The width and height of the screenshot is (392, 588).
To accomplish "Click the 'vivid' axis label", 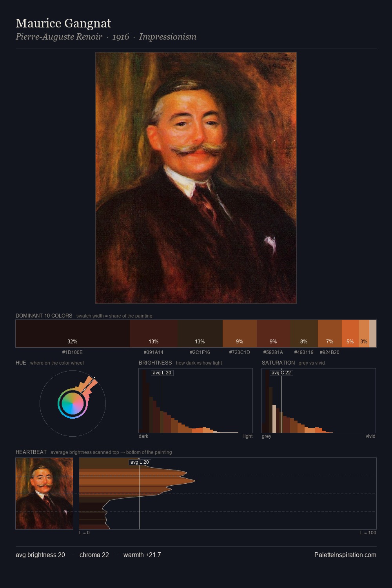I will [370, 436].
